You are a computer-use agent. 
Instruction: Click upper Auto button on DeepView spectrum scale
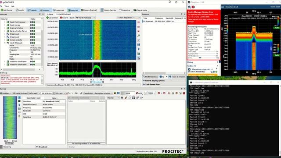coord(277,28)
